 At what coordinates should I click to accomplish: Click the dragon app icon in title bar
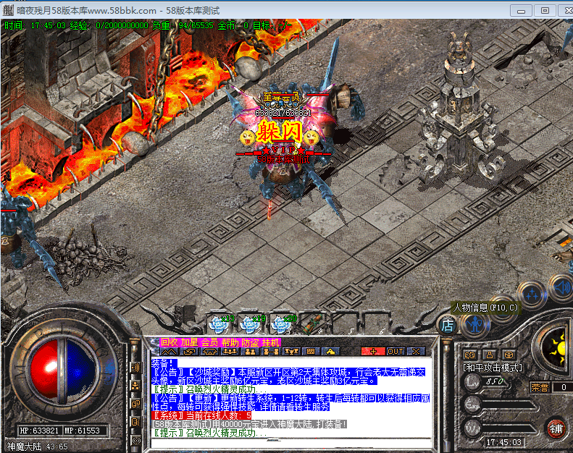8,10
